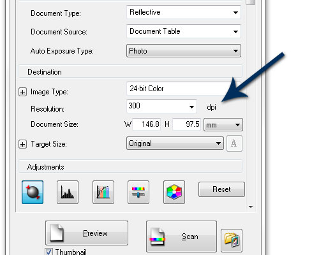Click the Scan button
319x255 pixels.
click(x=181, y=237)
